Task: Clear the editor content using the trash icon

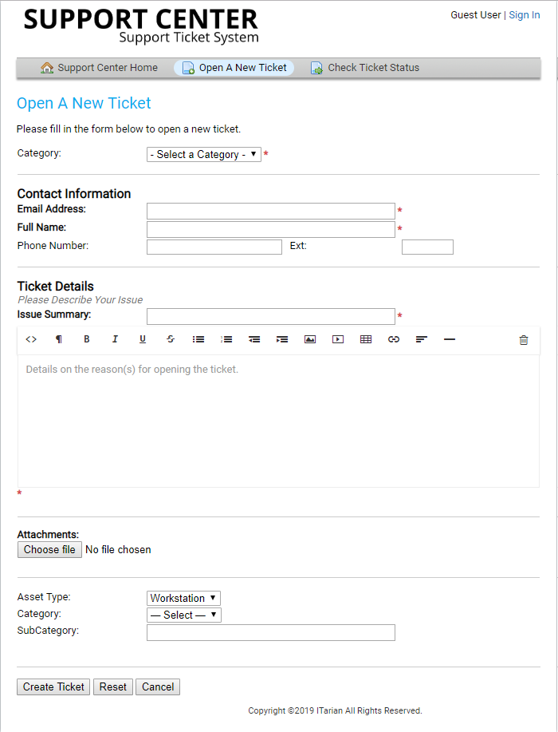Action: tap(523, 338)
